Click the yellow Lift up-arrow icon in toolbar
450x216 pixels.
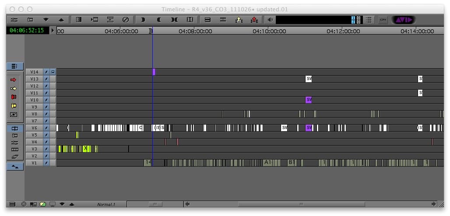coord(239,20)
